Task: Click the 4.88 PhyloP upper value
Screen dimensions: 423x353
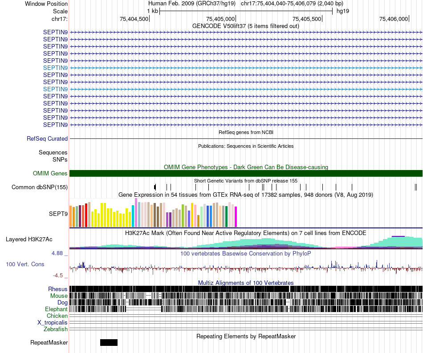Action: (x=57, y=253)
